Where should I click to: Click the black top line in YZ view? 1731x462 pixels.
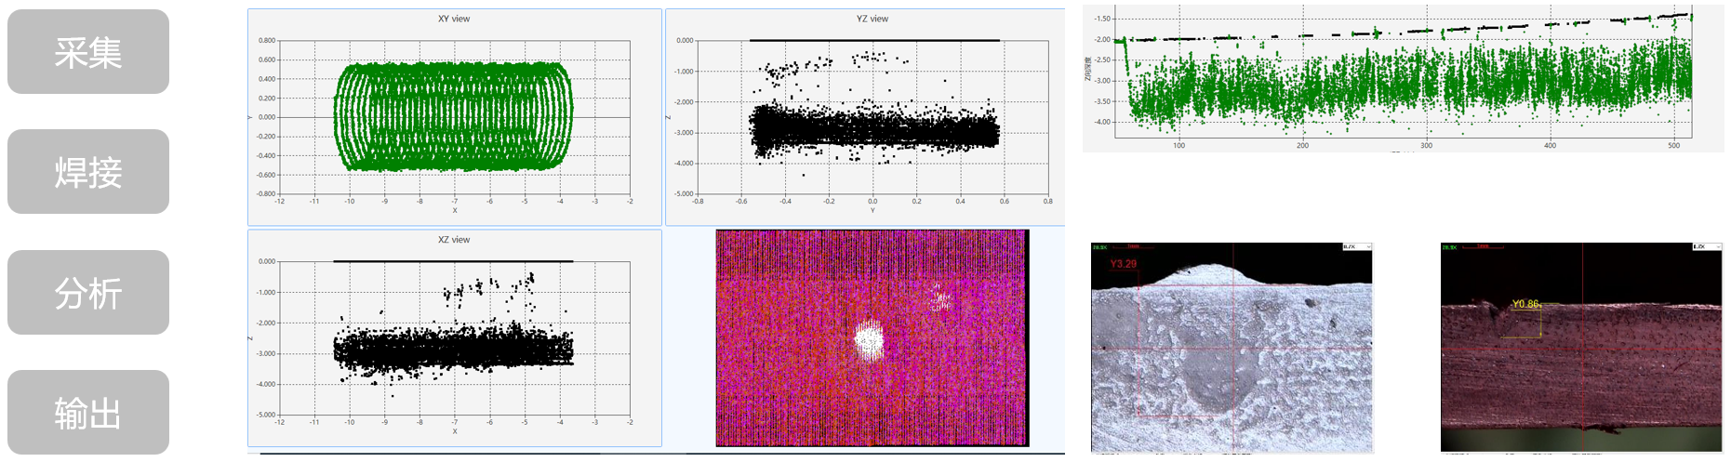pyautogui.click(x=874, y=40)
